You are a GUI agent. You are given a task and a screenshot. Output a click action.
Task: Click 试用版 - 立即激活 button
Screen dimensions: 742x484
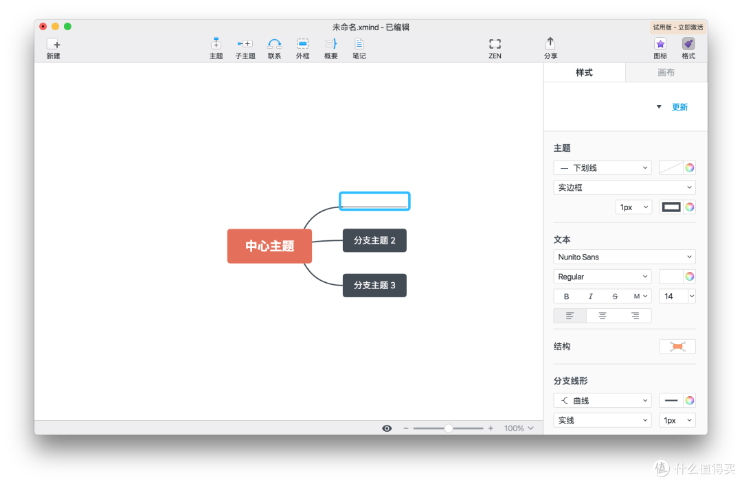677,27
